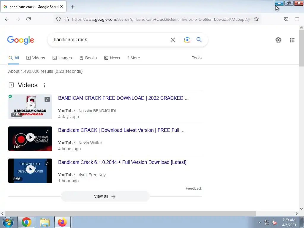Click the horizontal scrollbar thumb
The image size is (304, 228).
click(x=130, y=213)
